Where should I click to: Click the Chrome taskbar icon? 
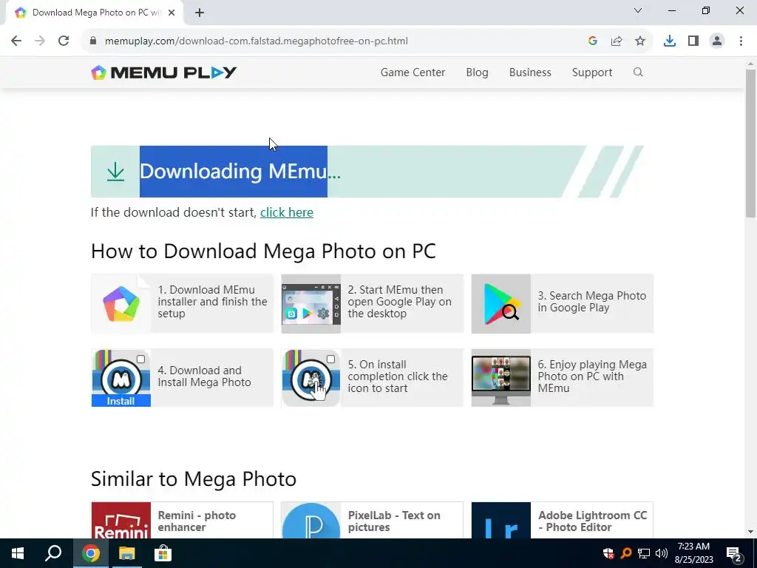(x=90, y=553)
